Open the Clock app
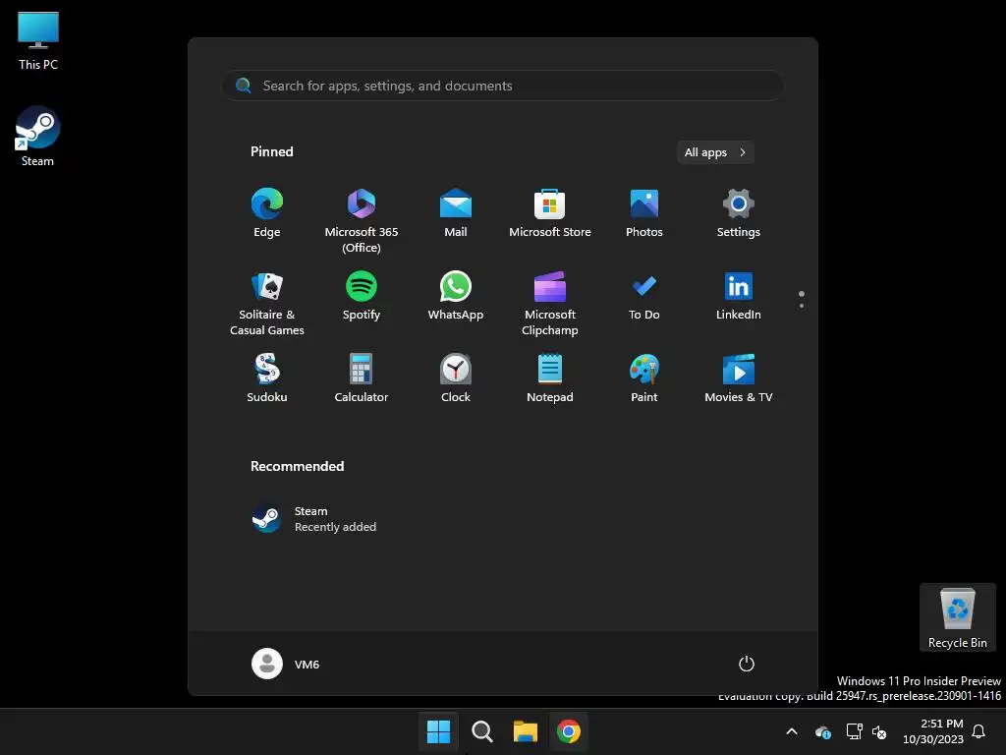1006x755 pixels. (x=456, y=379)
